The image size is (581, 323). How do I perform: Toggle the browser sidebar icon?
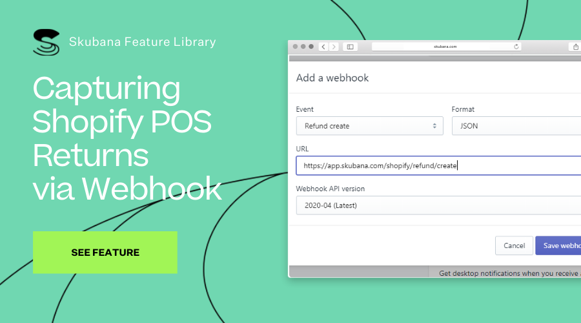point(350,47)
